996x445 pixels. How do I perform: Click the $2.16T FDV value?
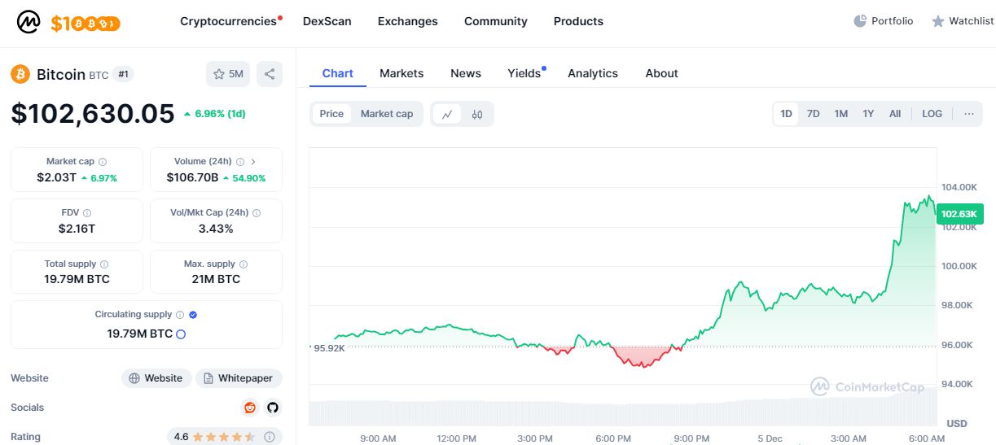77,229
